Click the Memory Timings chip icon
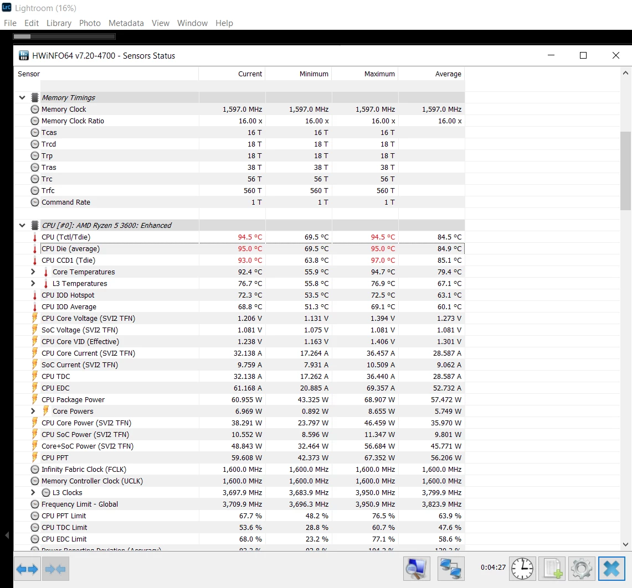The width and height of the screenshot is (632, 588). pyautogui.click(x=35, y=97)
